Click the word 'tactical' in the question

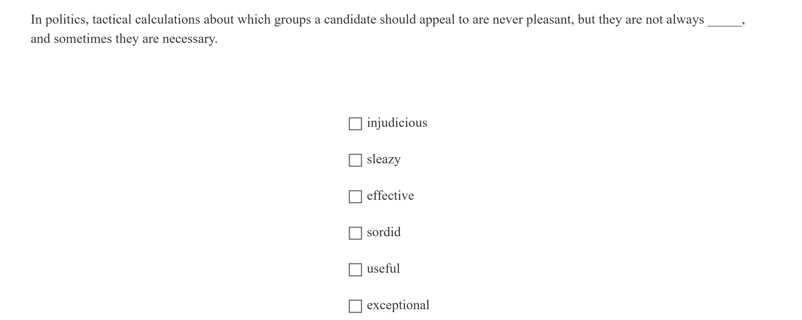pos(112,20)
